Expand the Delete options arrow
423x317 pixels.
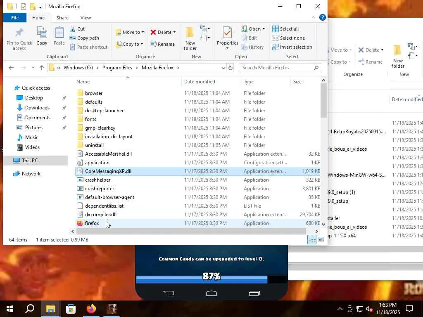tap(175, 32)
